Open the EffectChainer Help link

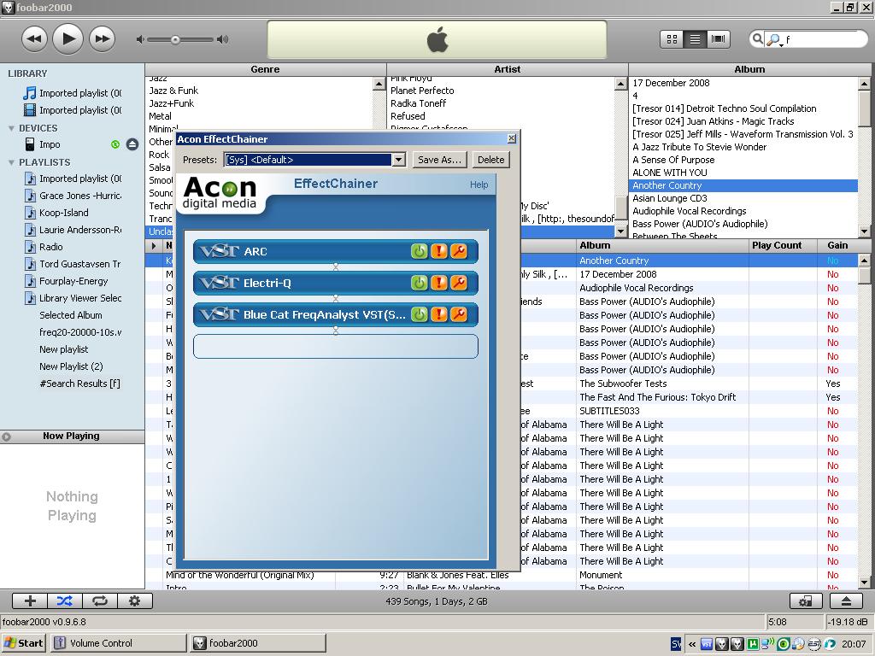click(479, 184)
